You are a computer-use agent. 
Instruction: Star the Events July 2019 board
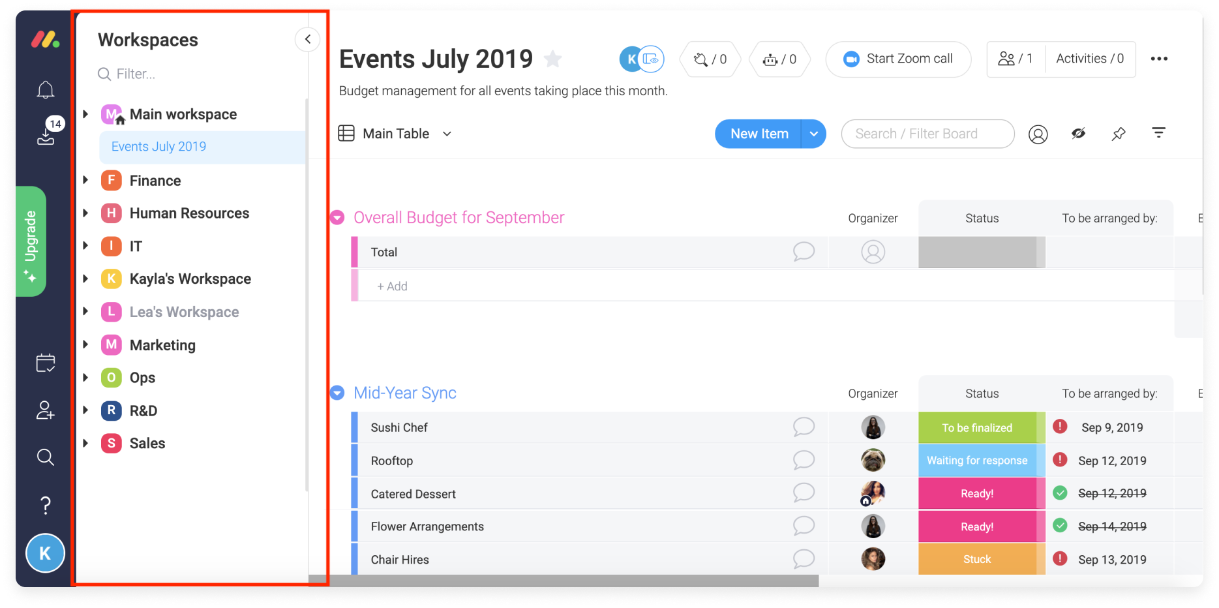click(553, 59)
